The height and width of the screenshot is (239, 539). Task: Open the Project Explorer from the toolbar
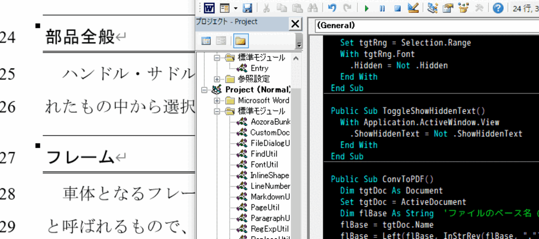pyautogui.click(x=433, y=8)
